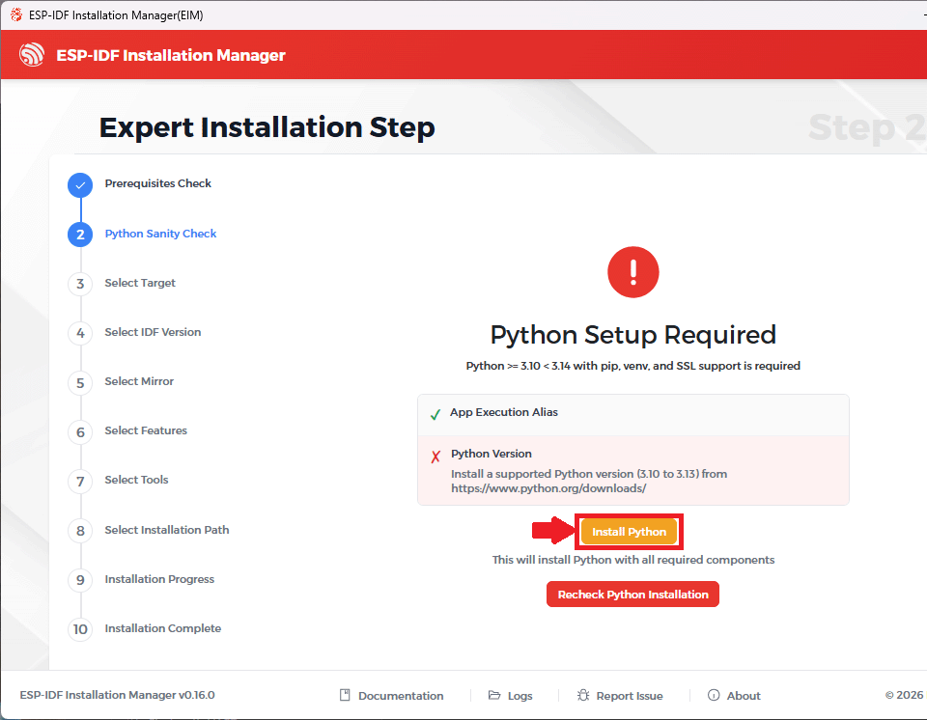The image size is (927, 720).
Task: Click Recheck Python Installation button
Action: (632, 595)
